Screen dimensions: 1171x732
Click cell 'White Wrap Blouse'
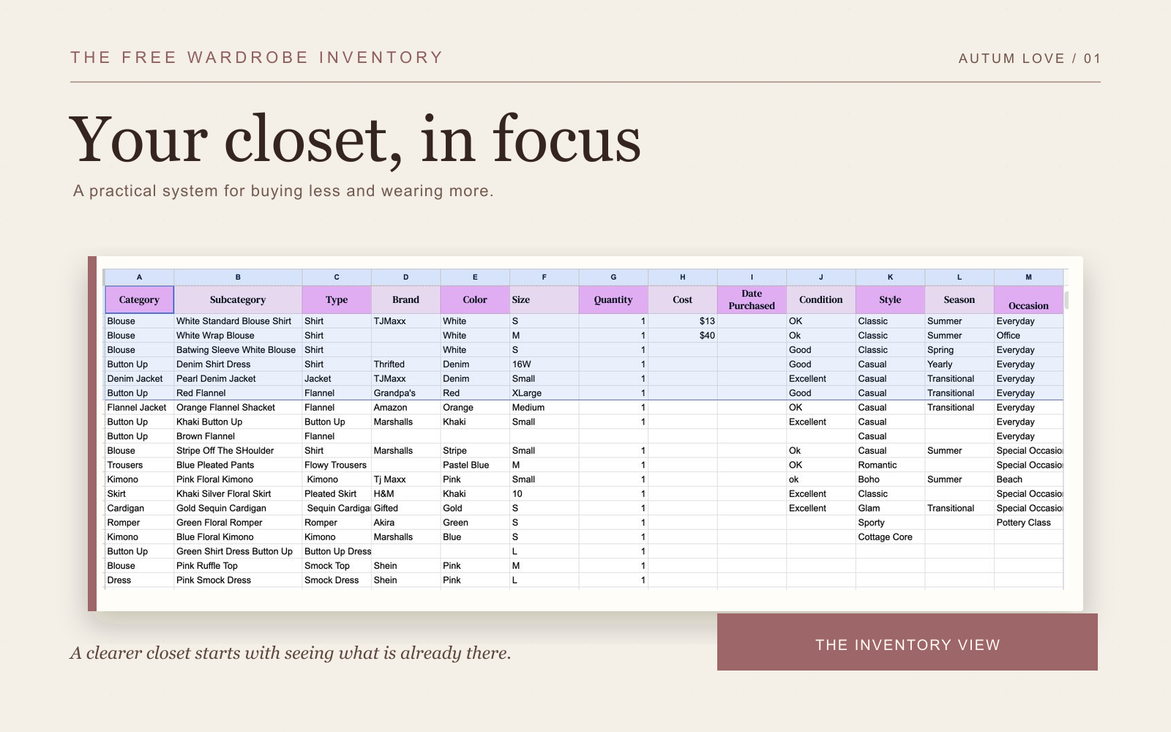tap(238, 335)
